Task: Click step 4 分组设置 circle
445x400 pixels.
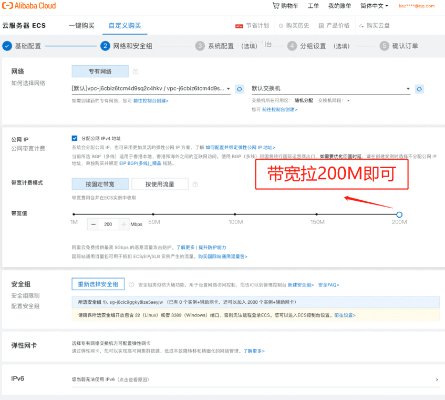Action: coord(292,46)
